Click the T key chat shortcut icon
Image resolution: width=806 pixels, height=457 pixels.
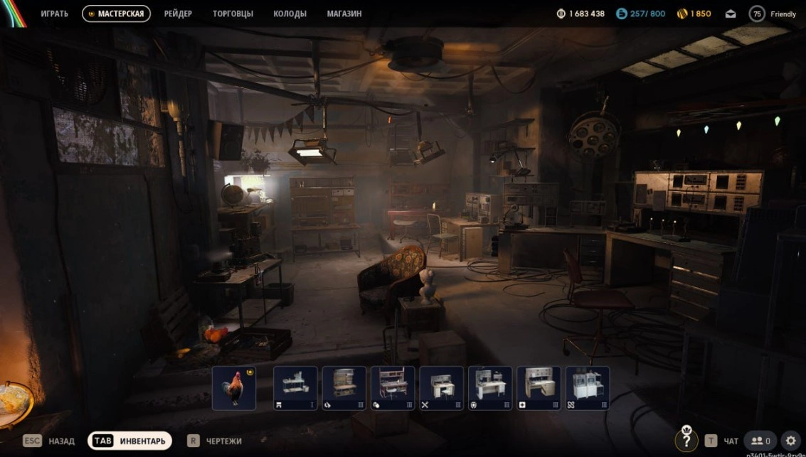pyautogui.click(x=711, y=441)
